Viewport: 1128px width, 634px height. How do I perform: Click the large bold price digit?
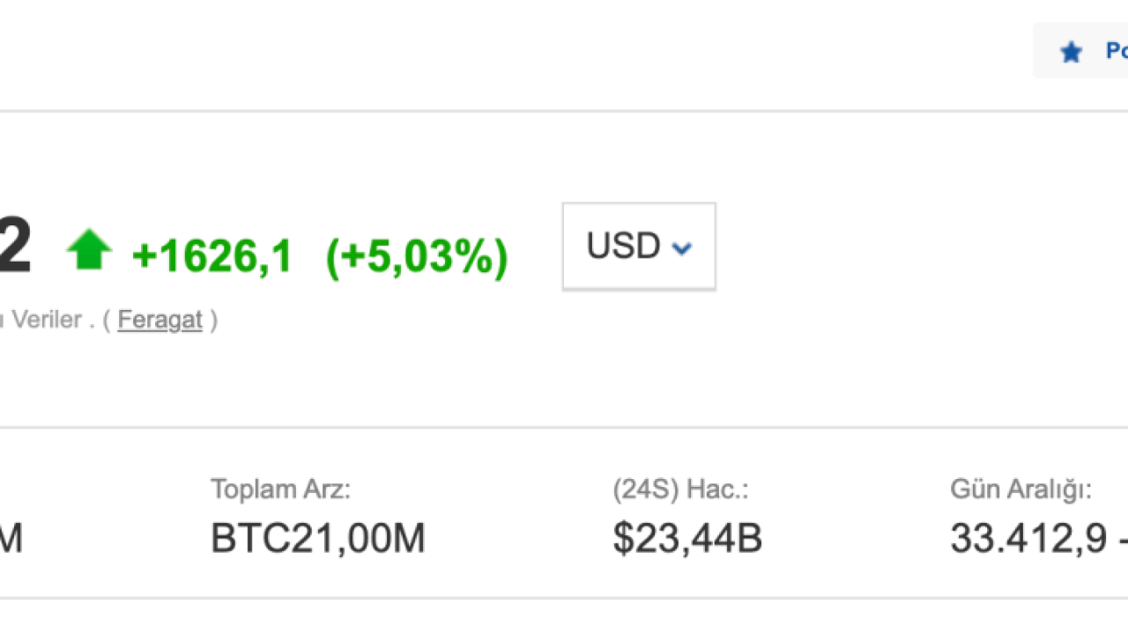[14, 247]
